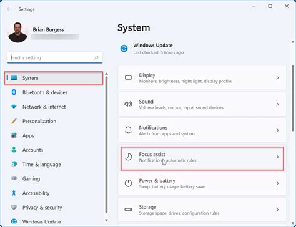This screenshot has width=296, height=227.
Task: Focus the Find a setting search box
Action: point(55,57)
